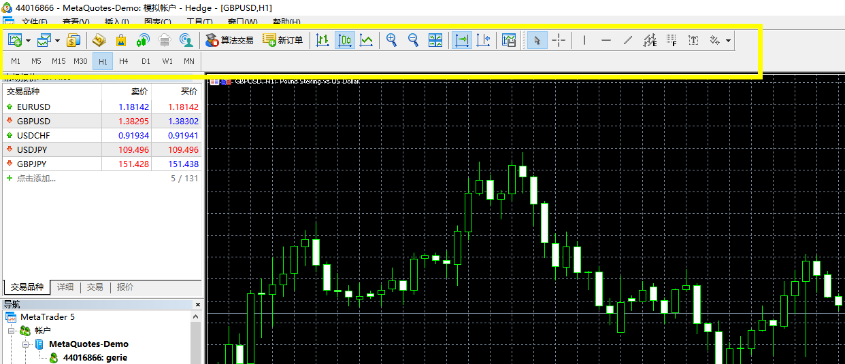Switch to the 详细 tab

pos(65,287)
